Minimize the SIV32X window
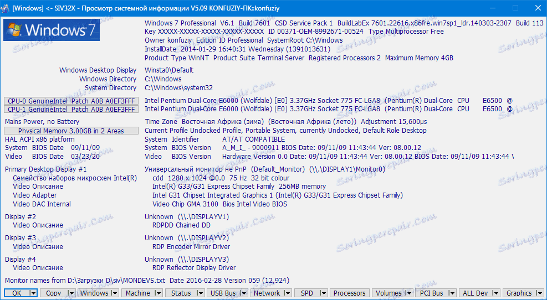Viewport: 547px width, 300px height. click(493, 8)
